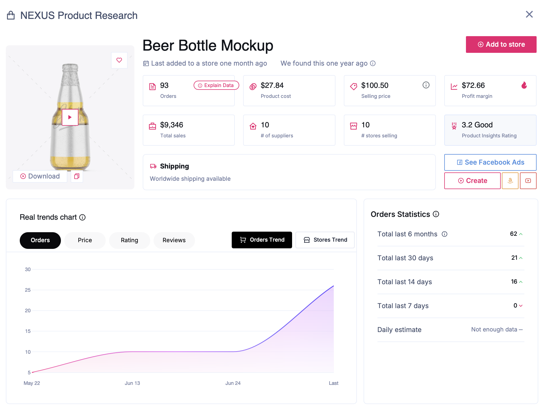The image size is (543, 406).
Task: Click the Profit margin chart icon
Action: (x=454, y=86)
